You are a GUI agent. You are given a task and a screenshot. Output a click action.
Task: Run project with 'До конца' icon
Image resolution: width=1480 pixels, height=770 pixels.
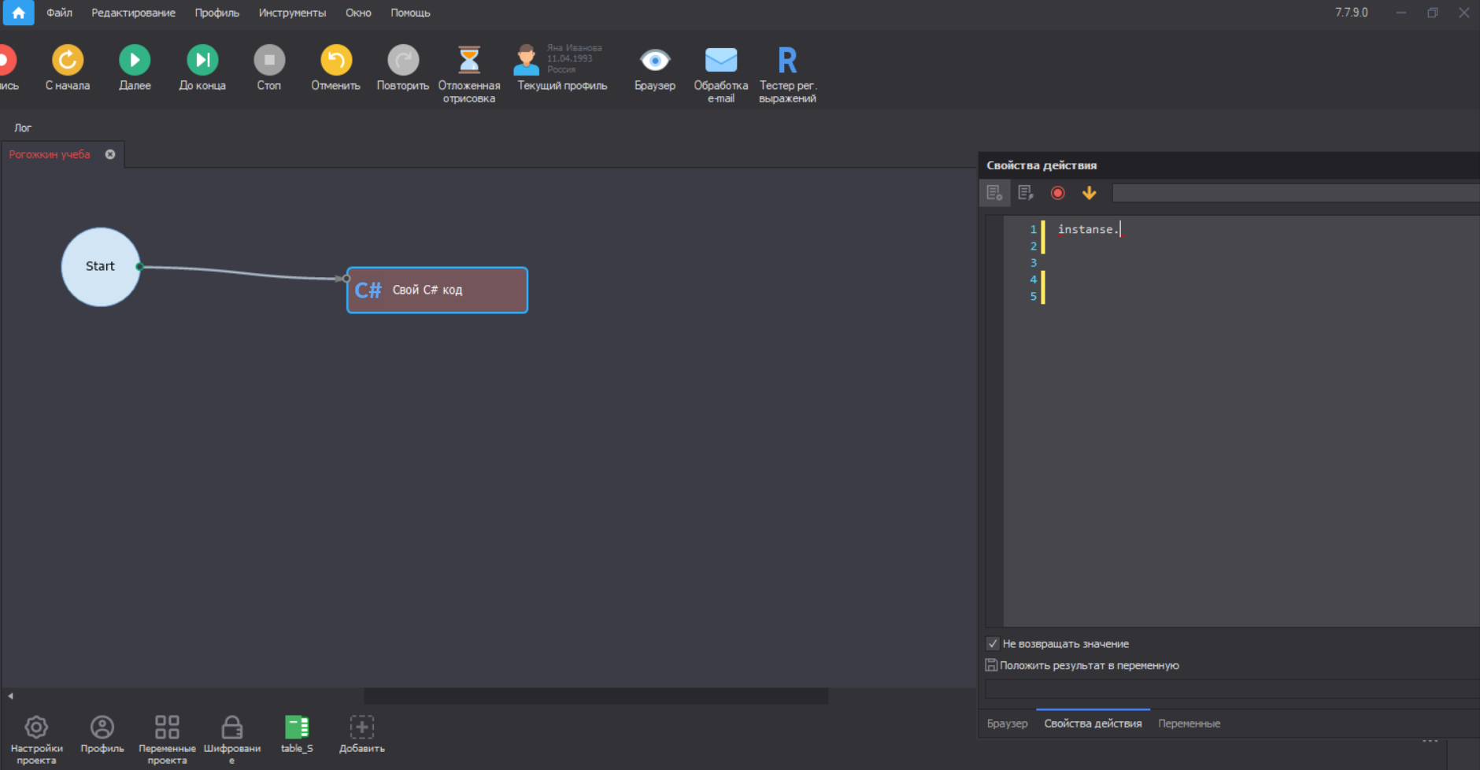(x=202, y=61)
